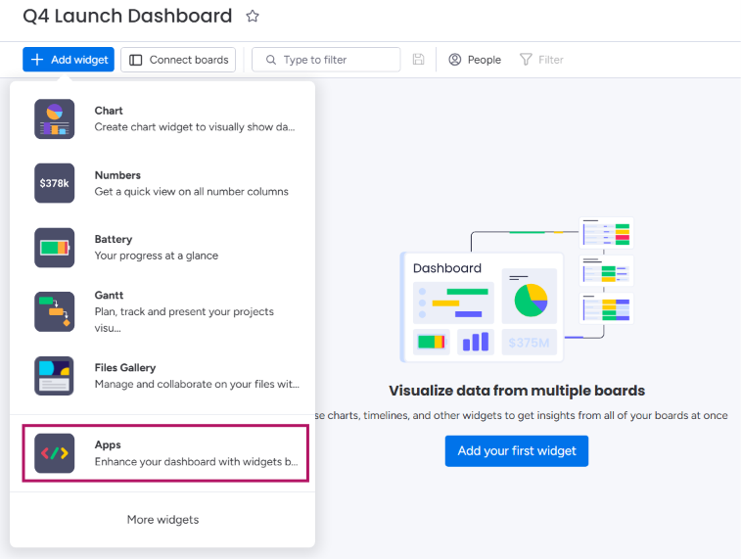
Task: Click Add your first widget button
Action: pos(517,450)
